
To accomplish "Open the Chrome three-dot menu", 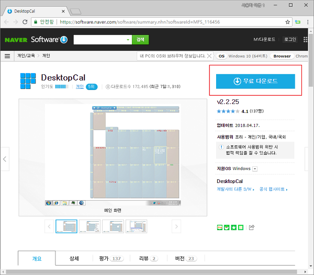I will tap(308, 22).
